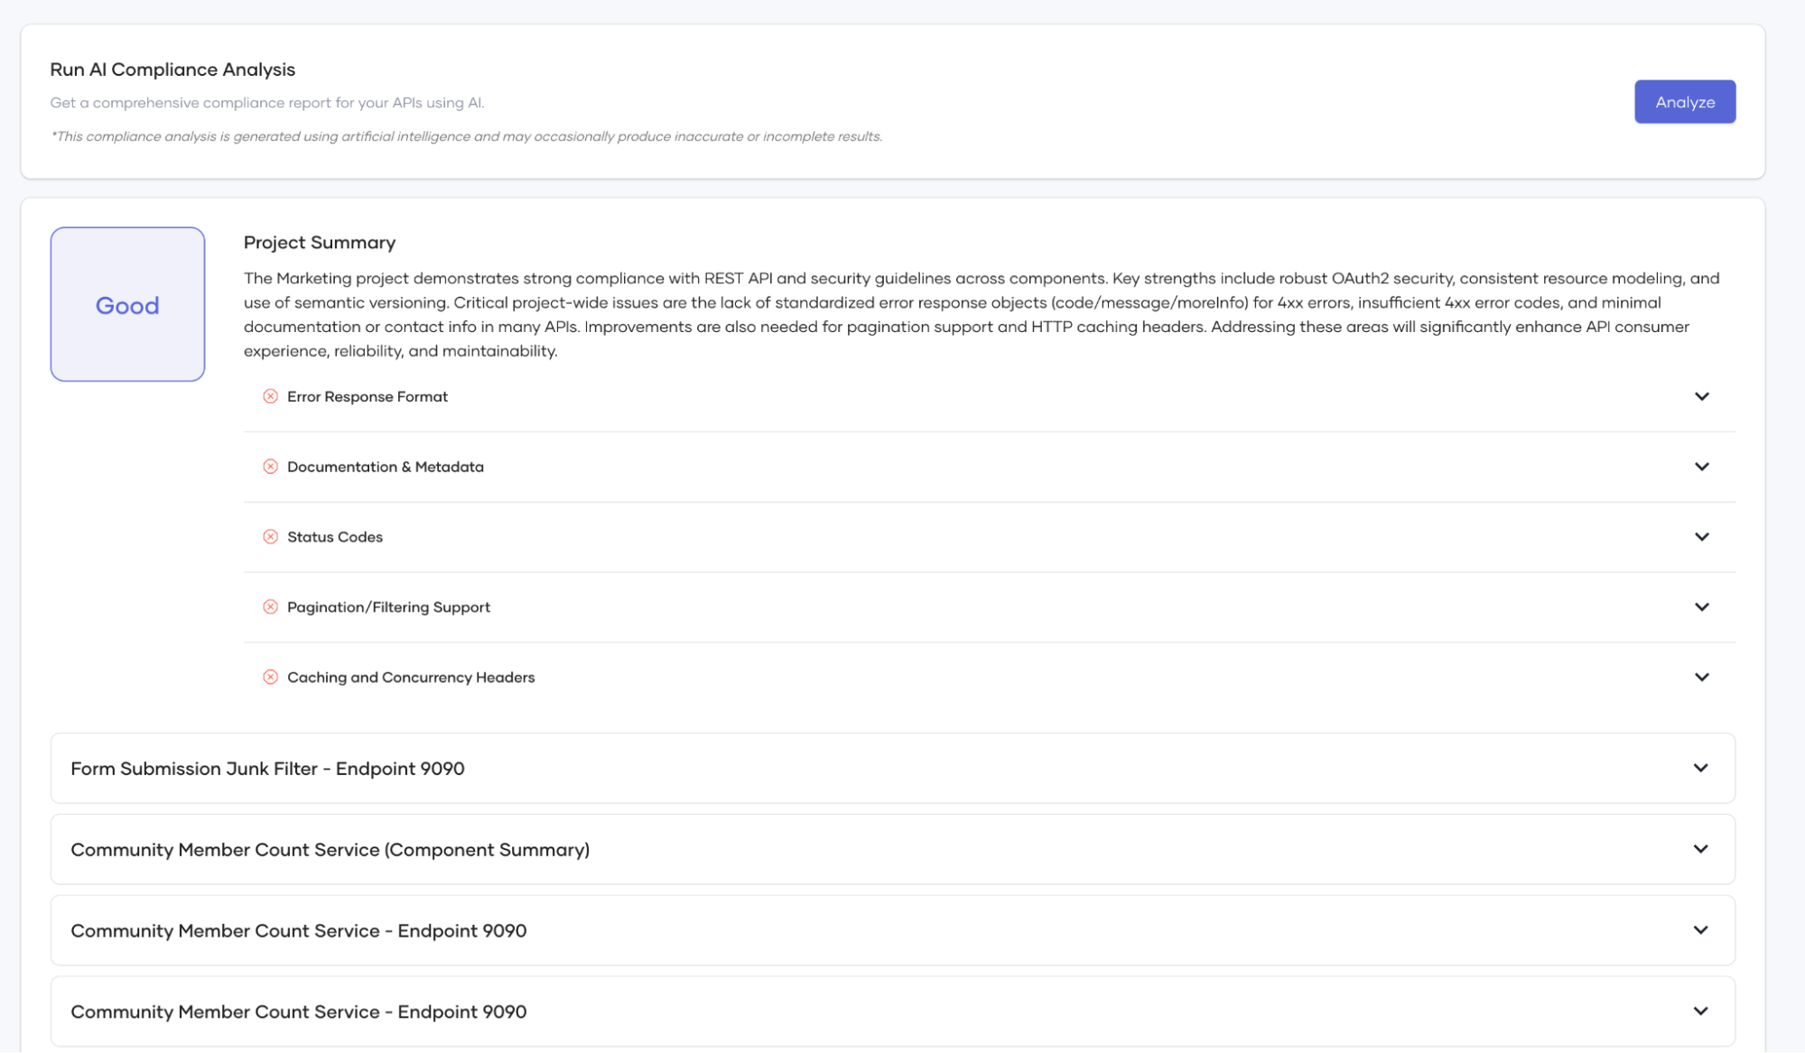Click the red X icon beside Error Response Format

[270, 396]
